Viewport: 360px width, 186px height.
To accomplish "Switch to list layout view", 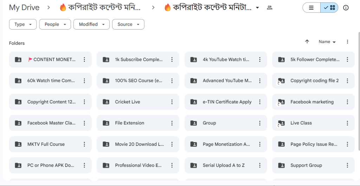I will (311, 8).
